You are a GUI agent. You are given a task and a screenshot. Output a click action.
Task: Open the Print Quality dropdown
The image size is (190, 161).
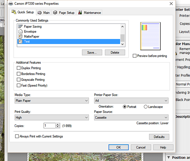[x=52, y=118]
